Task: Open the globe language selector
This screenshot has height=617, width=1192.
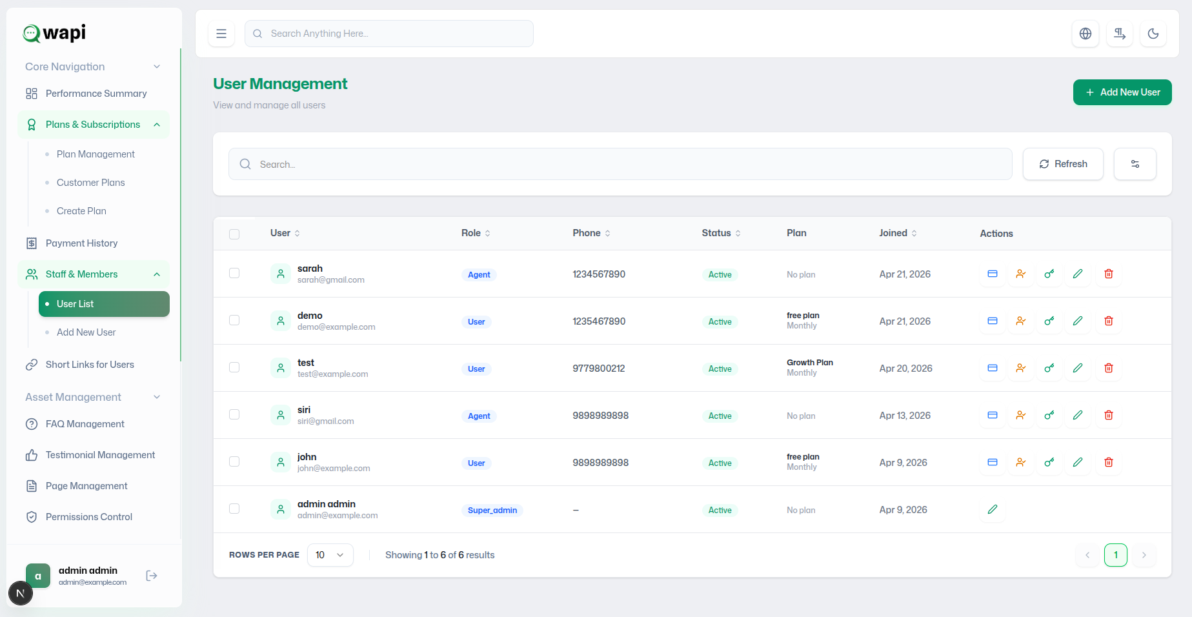Action: point(1086,34)
